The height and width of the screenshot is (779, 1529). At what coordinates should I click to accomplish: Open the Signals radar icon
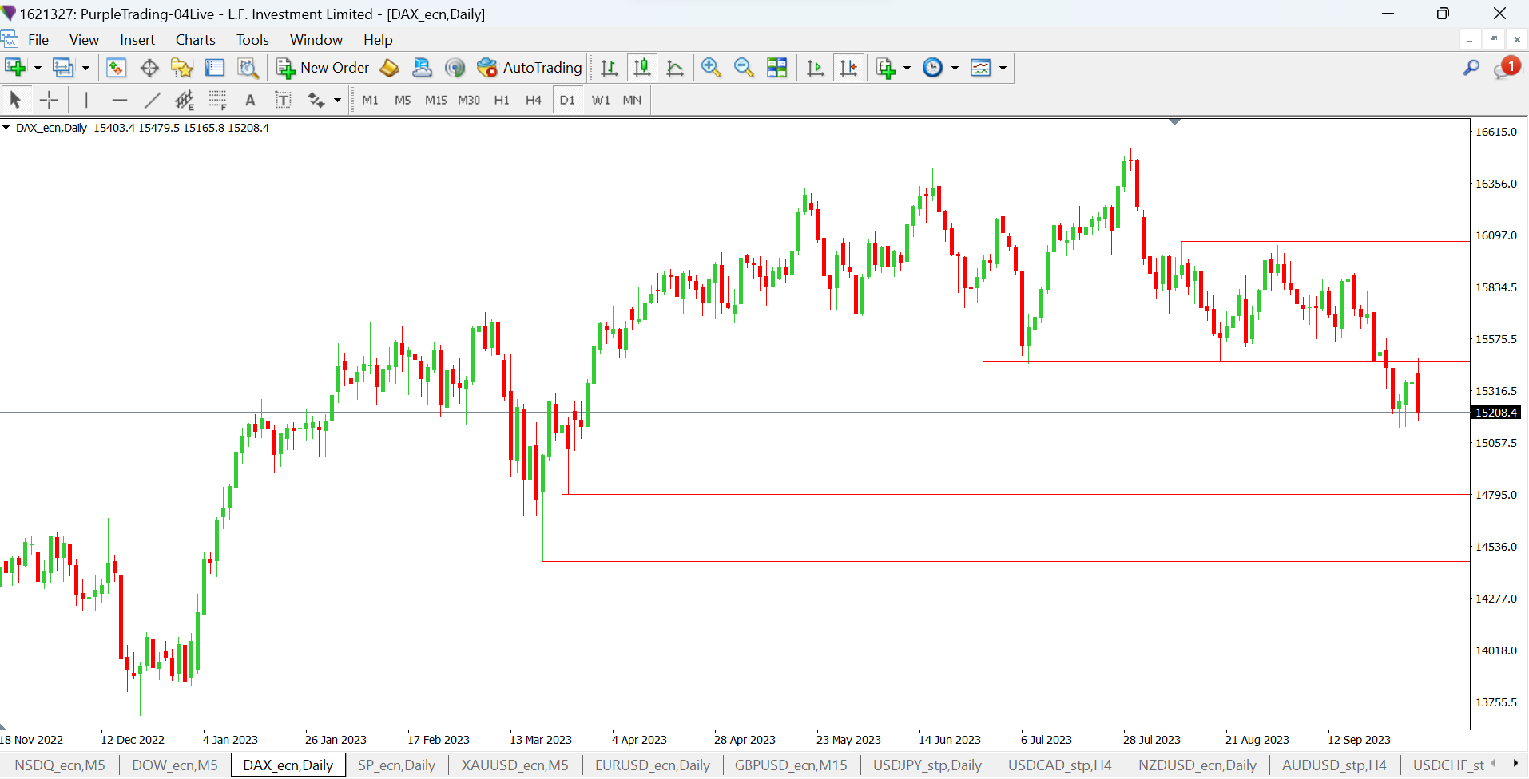[455, 68]
